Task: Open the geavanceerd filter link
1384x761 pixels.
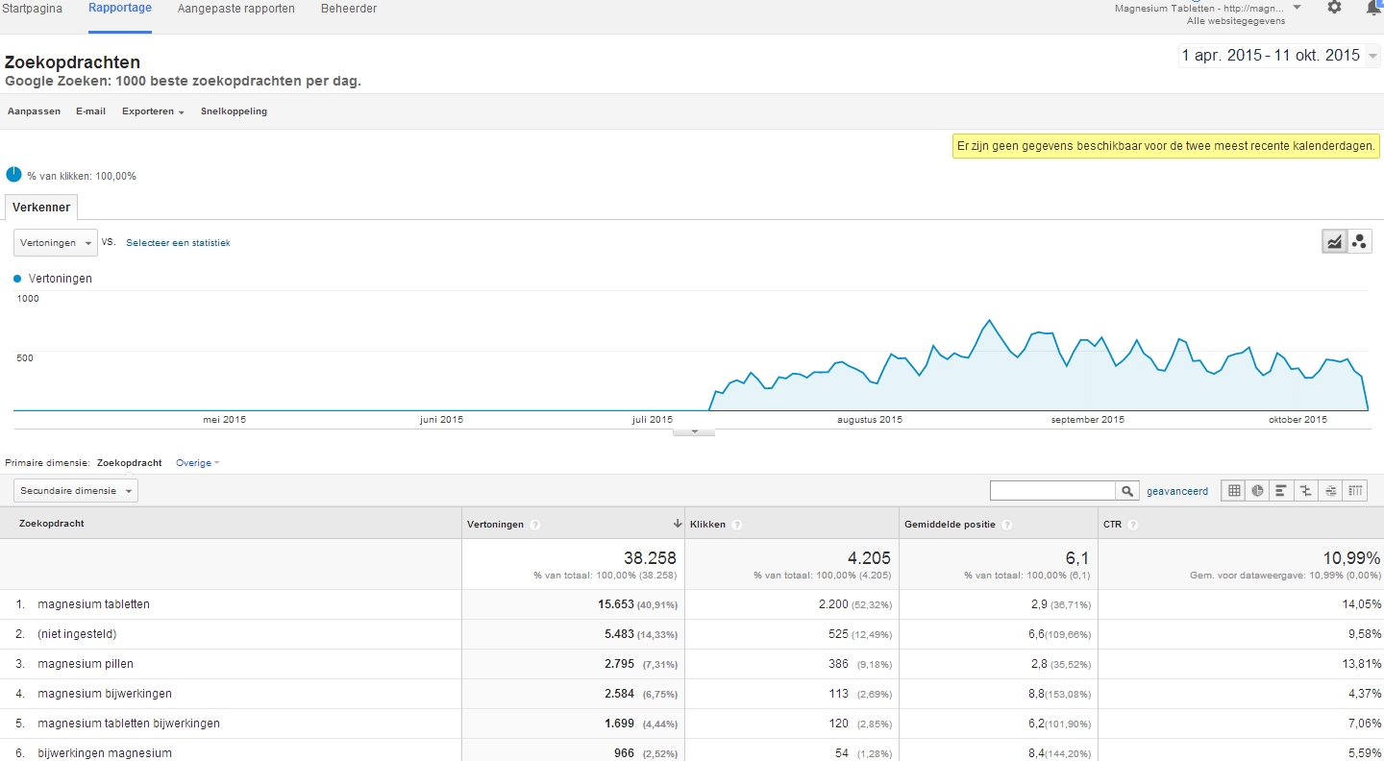Action: [x=1177, y=491]
